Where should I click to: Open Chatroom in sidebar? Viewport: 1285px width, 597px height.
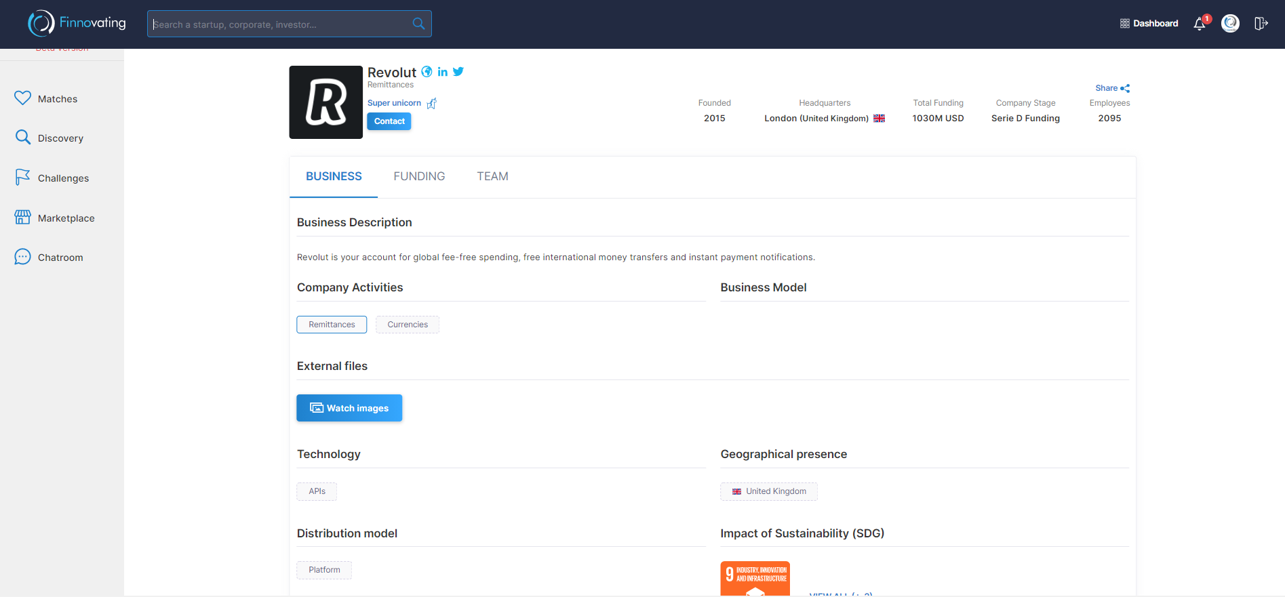point(60,258)
